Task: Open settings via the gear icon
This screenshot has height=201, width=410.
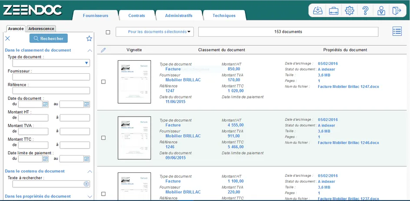Action: (x=349, y=10)
